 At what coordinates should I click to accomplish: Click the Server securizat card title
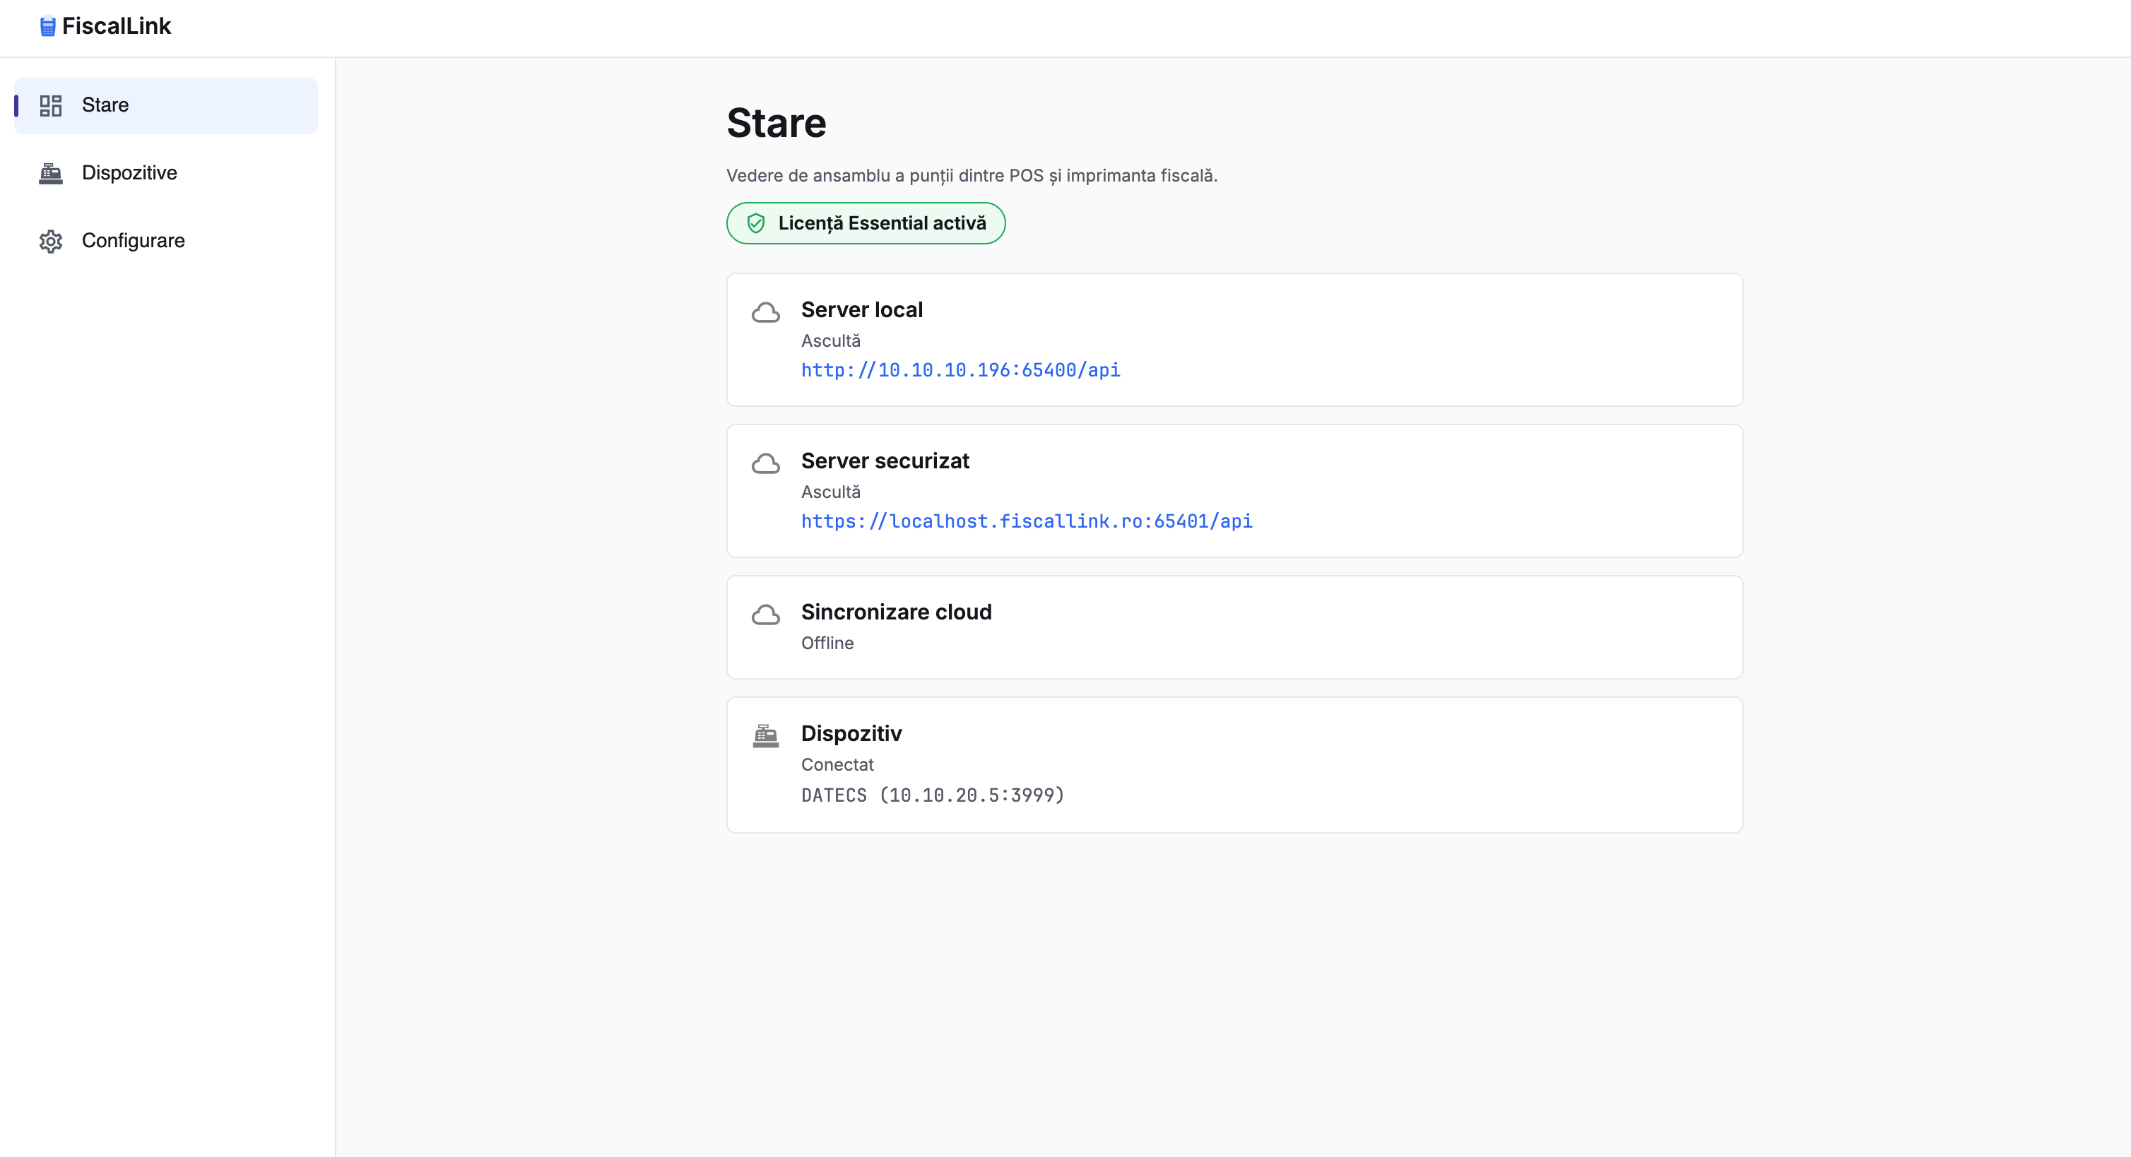(885, 461)
